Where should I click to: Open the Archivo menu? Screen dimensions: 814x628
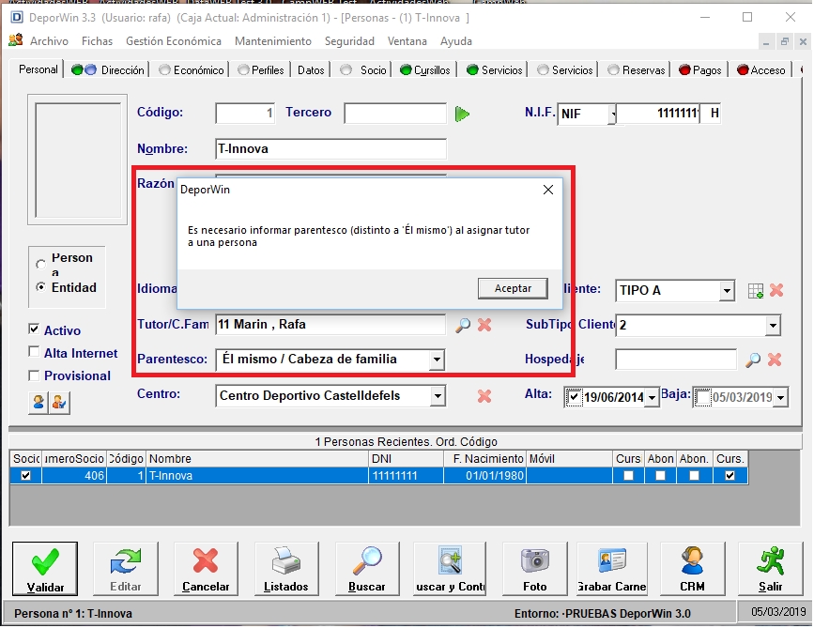[x=49, y=41]
